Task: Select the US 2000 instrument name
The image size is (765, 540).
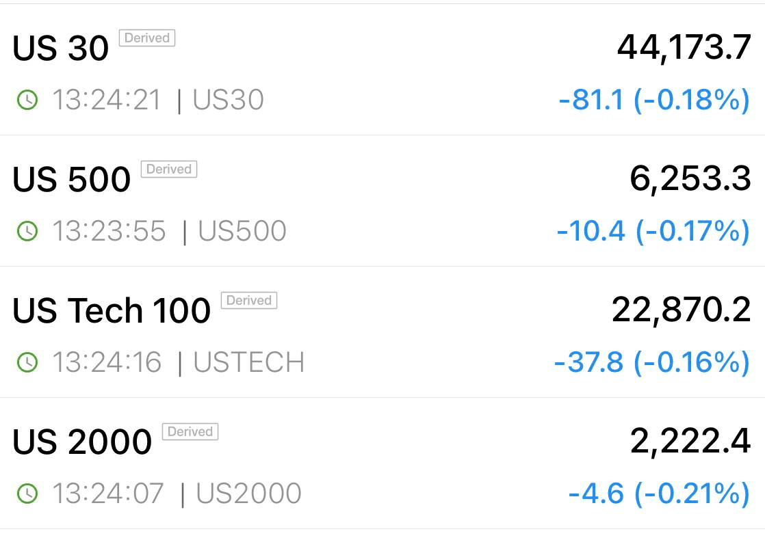Action: pyautogui.click(x=82, y=442)
